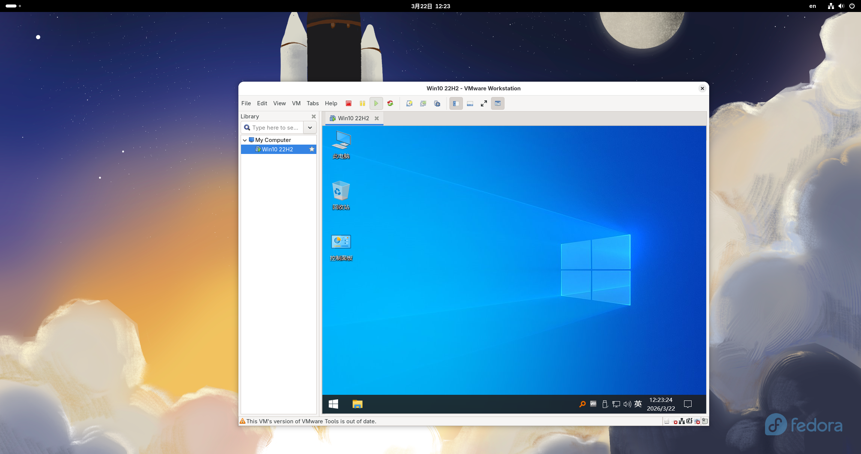Open the Snapshot Manager
The height and width of the screenshot is (454, 861).
[x=437, y=103]
